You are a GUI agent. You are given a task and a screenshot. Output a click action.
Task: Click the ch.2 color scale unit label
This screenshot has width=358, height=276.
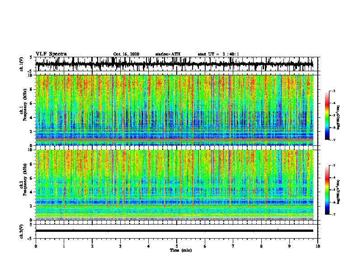click(x=339, y=192)
